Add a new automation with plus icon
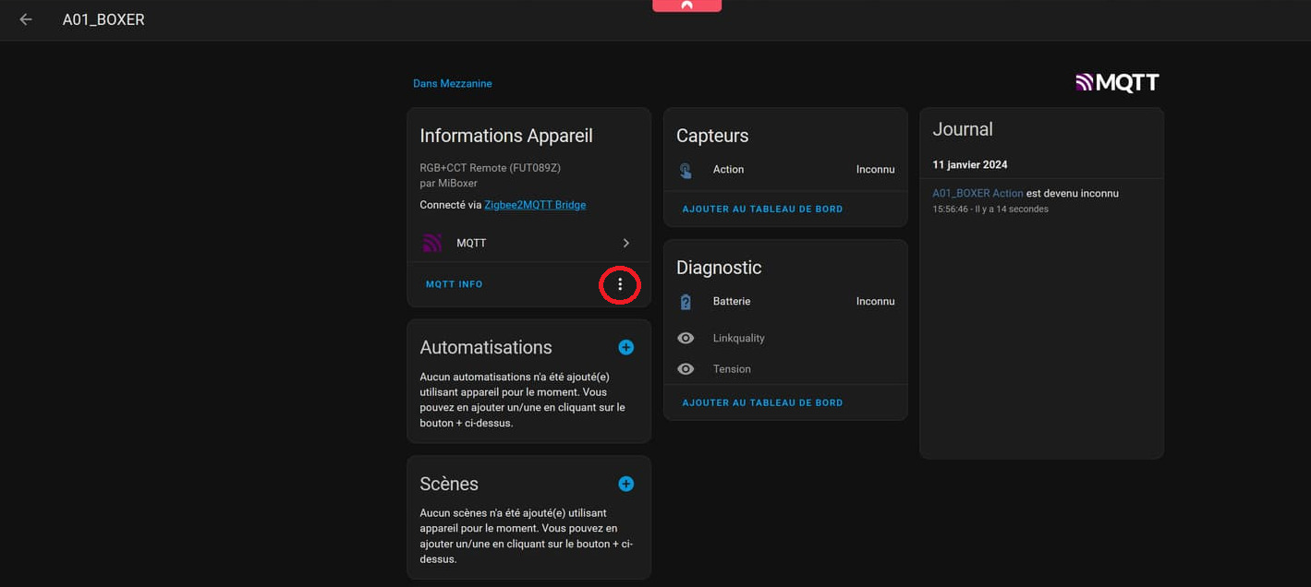 pyautogui.click(x=625, y=347)
